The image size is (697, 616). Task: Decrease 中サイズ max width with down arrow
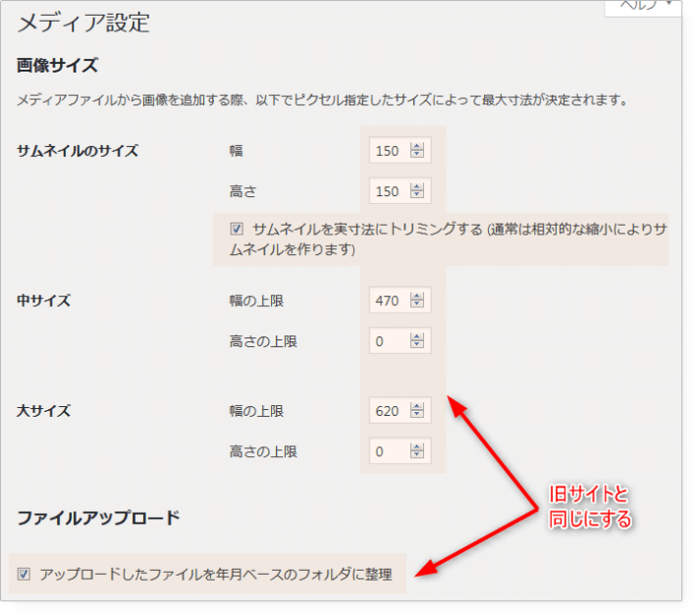tap(417, 305)
